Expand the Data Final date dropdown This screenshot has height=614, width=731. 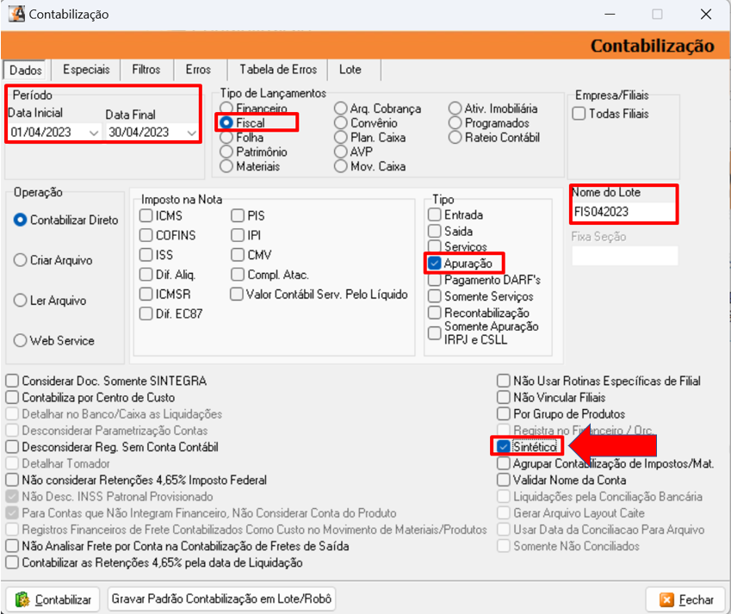(190, 133)
